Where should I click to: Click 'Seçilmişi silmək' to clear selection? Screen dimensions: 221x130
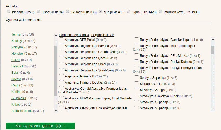tap(103, 35)
